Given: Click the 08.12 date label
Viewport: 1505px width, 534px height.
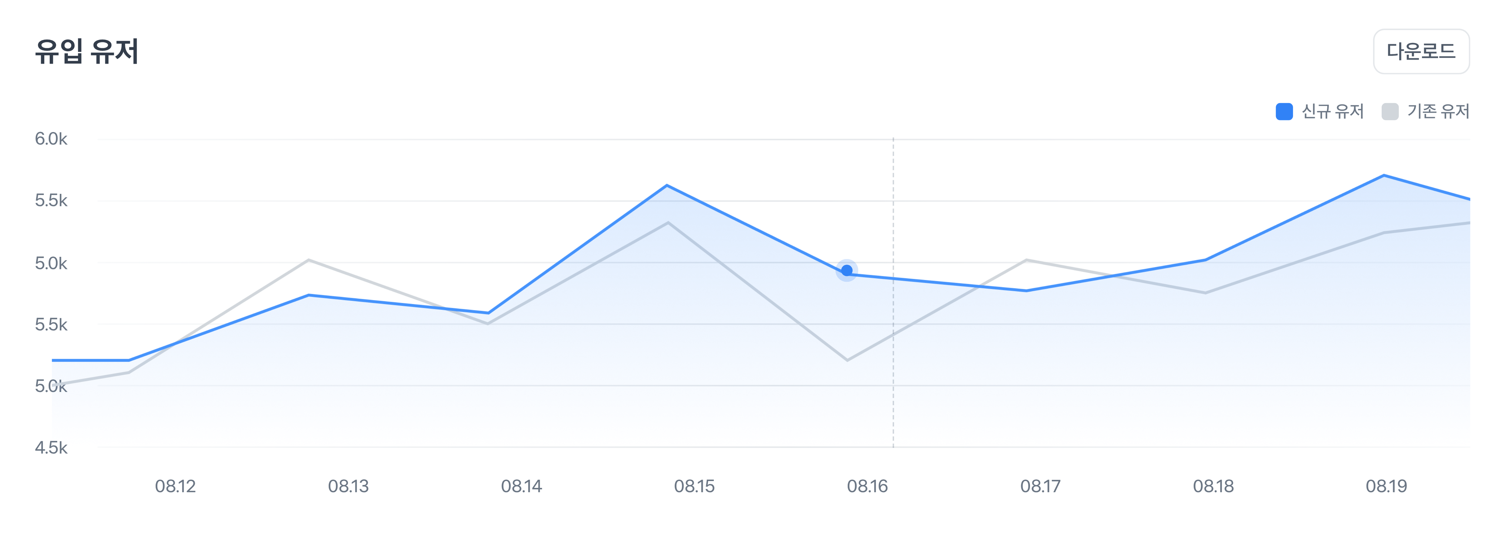Looking at the screenshot, I should pyautogui.click(x=175, y=486).
